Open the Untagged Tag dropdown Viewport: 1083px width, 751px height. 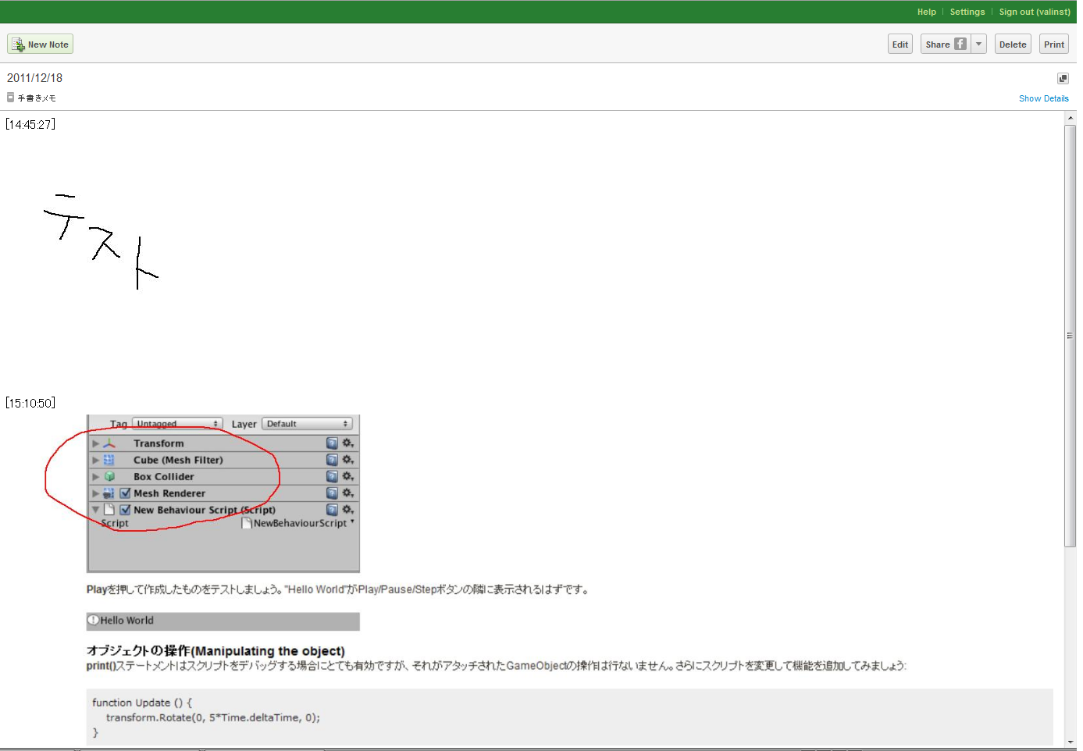[177, 423]
